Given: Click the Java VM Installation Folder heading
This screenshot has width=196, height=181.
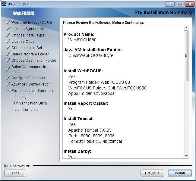Looking at the screenshot, I should (93, 50).
